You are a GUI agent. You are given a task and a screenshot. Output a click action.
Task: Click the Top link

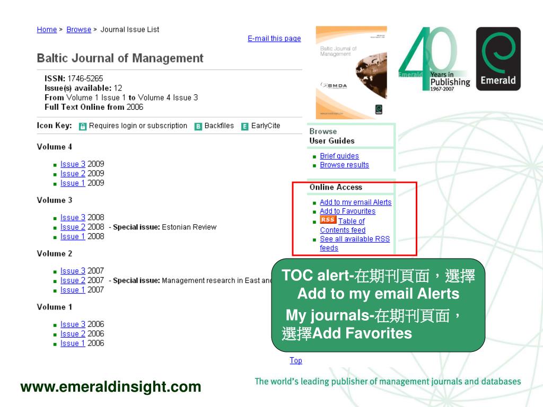click(296, 360)
